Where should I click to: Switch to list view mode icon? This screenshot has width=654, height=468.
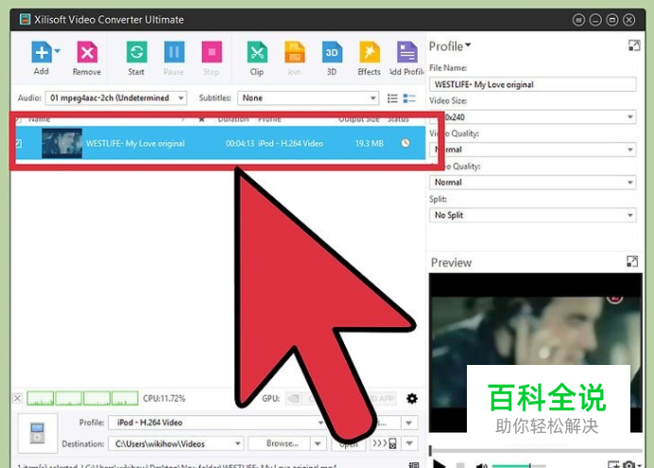pos(392,98)
